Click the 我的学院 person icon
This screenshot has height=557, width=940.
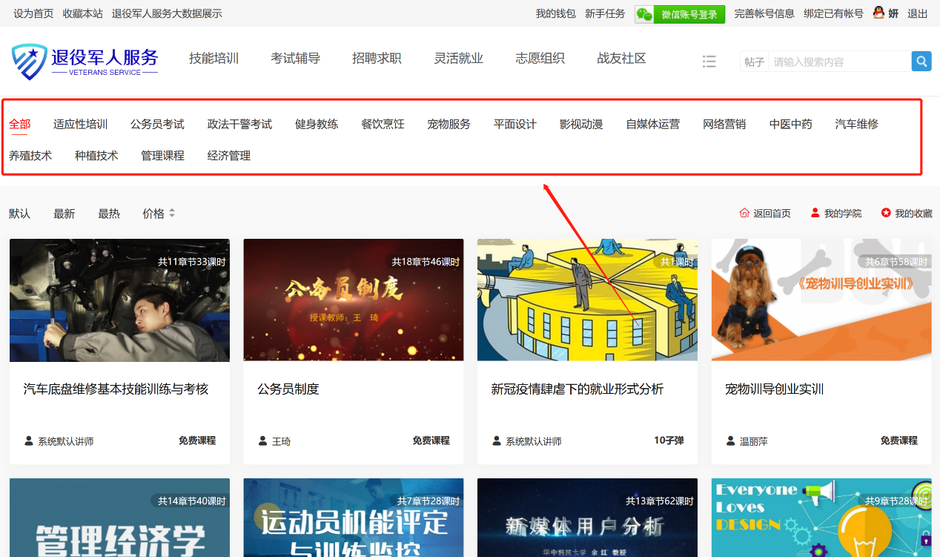point(815,213)
